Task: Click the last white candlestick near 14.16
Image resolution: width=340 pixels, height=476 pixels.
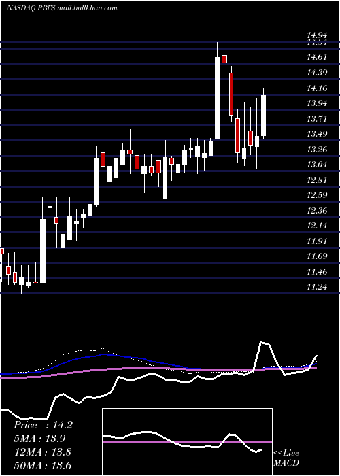Action: click(x=264, y=116)
